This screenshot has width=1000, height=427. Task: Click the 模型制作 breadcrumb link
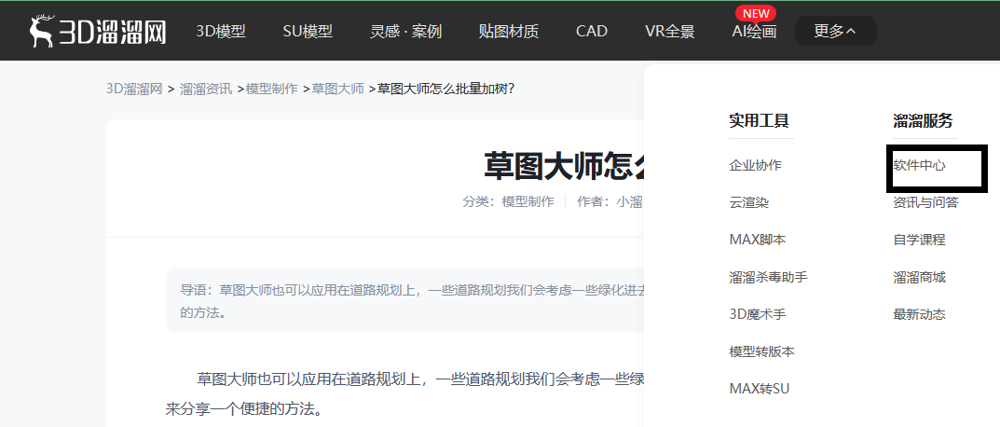point(272,89)
